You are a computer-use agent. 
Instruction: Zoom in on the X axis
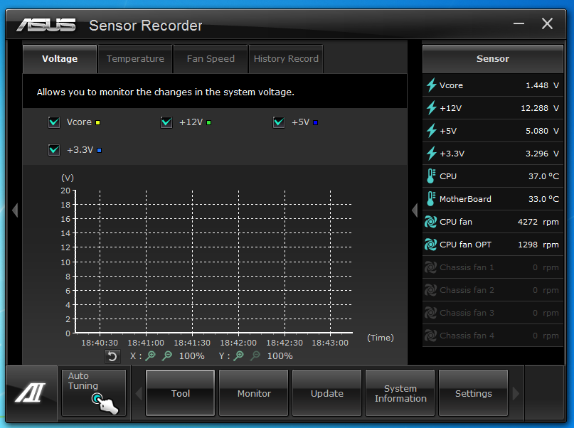click(151, 355)
